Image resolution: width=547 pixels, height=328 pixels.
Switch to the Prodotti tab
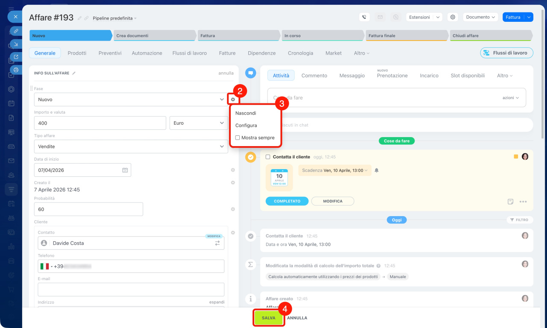(77, 53)
